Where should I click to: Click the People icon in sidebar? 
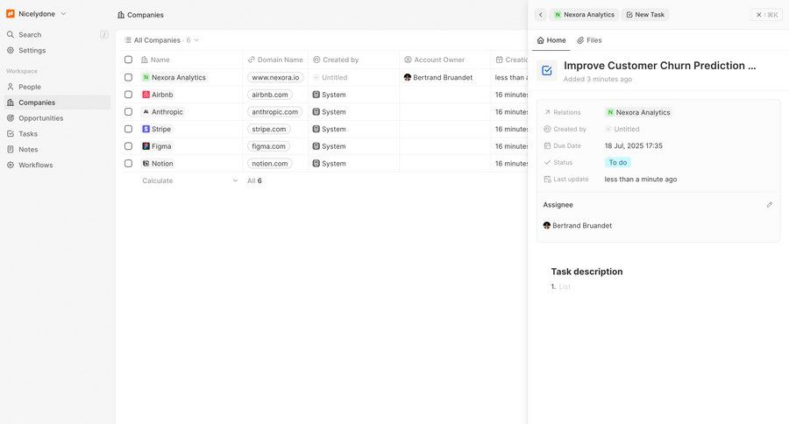(x=11, y=87)
